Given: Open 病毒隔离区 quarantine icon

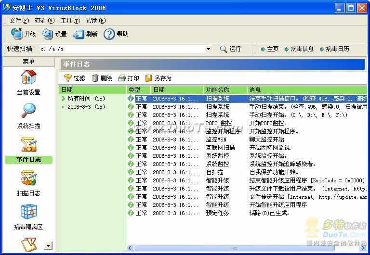Looking at the screenshot, I should point(28,211).
